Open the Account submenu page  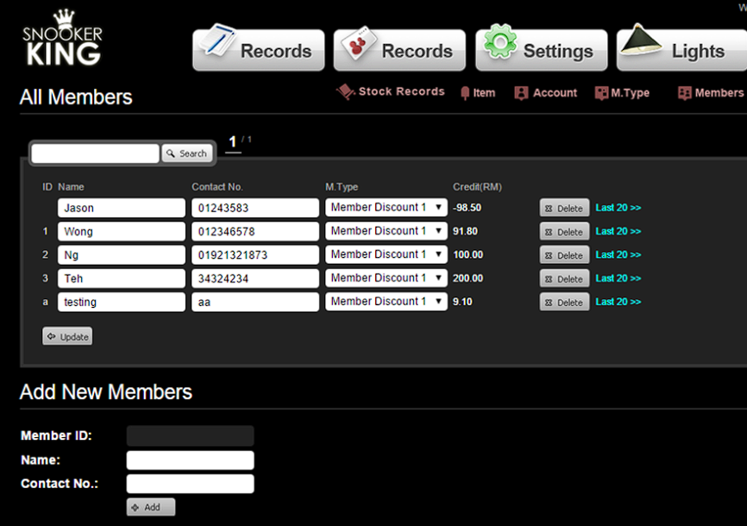point(545,93)
